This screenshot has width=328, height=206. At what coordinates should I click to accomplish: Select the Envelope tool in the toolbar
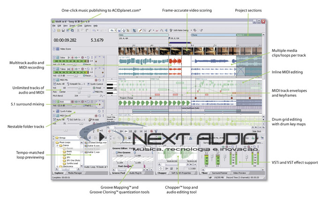162,30
